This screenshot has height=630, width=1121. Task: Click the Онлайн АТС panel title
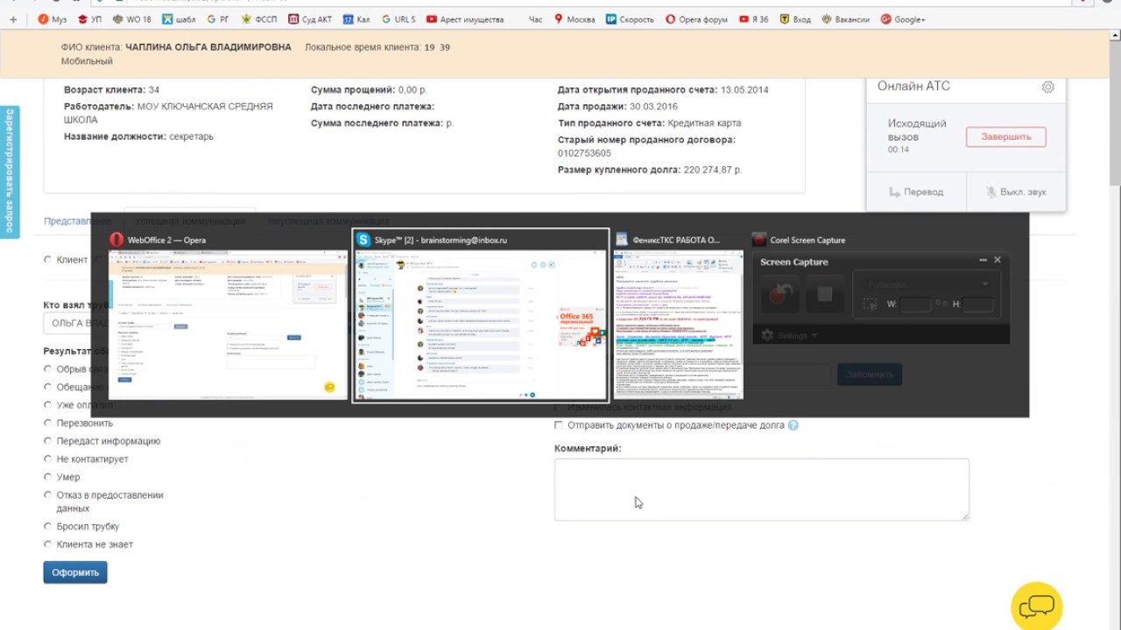tap(913, 86)
